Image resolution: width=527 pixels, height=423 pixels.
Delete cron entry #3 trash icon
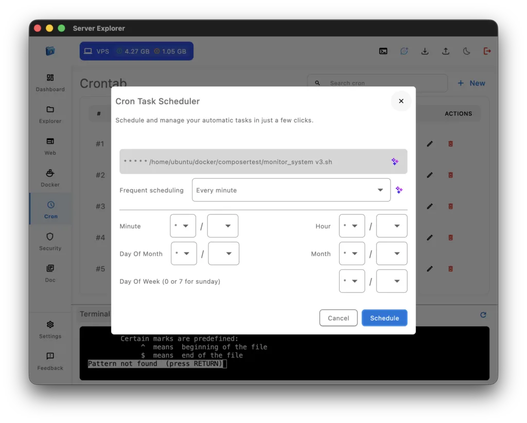click(451, 206)
